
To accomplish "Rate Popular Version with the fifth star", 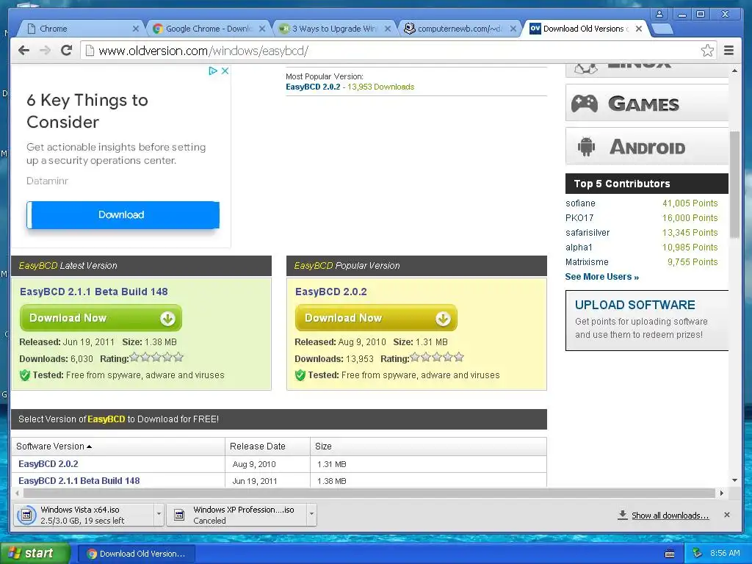I will tap(459, 357).
